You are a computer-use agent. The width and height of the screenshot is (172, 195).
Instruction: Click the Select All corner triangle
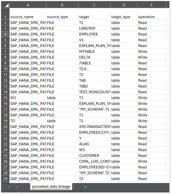pyautogui.click(x=6, y=5)
